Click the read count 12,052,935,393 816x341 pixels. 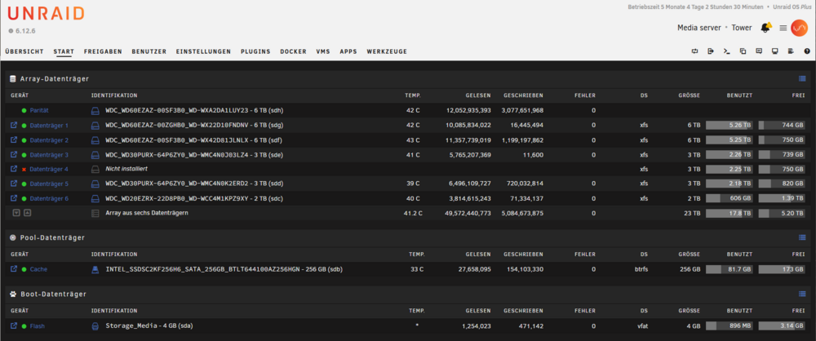[468, 111]
